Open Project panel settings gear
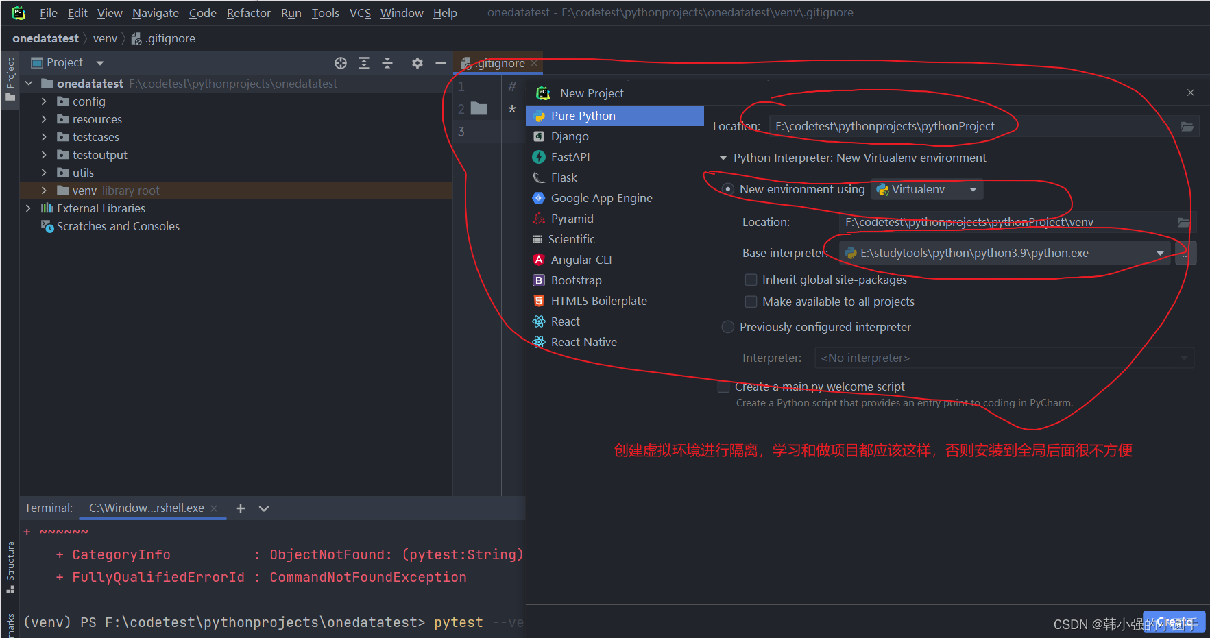The image size is (1210, 638). pyautogui.click(x=418, y=63)
